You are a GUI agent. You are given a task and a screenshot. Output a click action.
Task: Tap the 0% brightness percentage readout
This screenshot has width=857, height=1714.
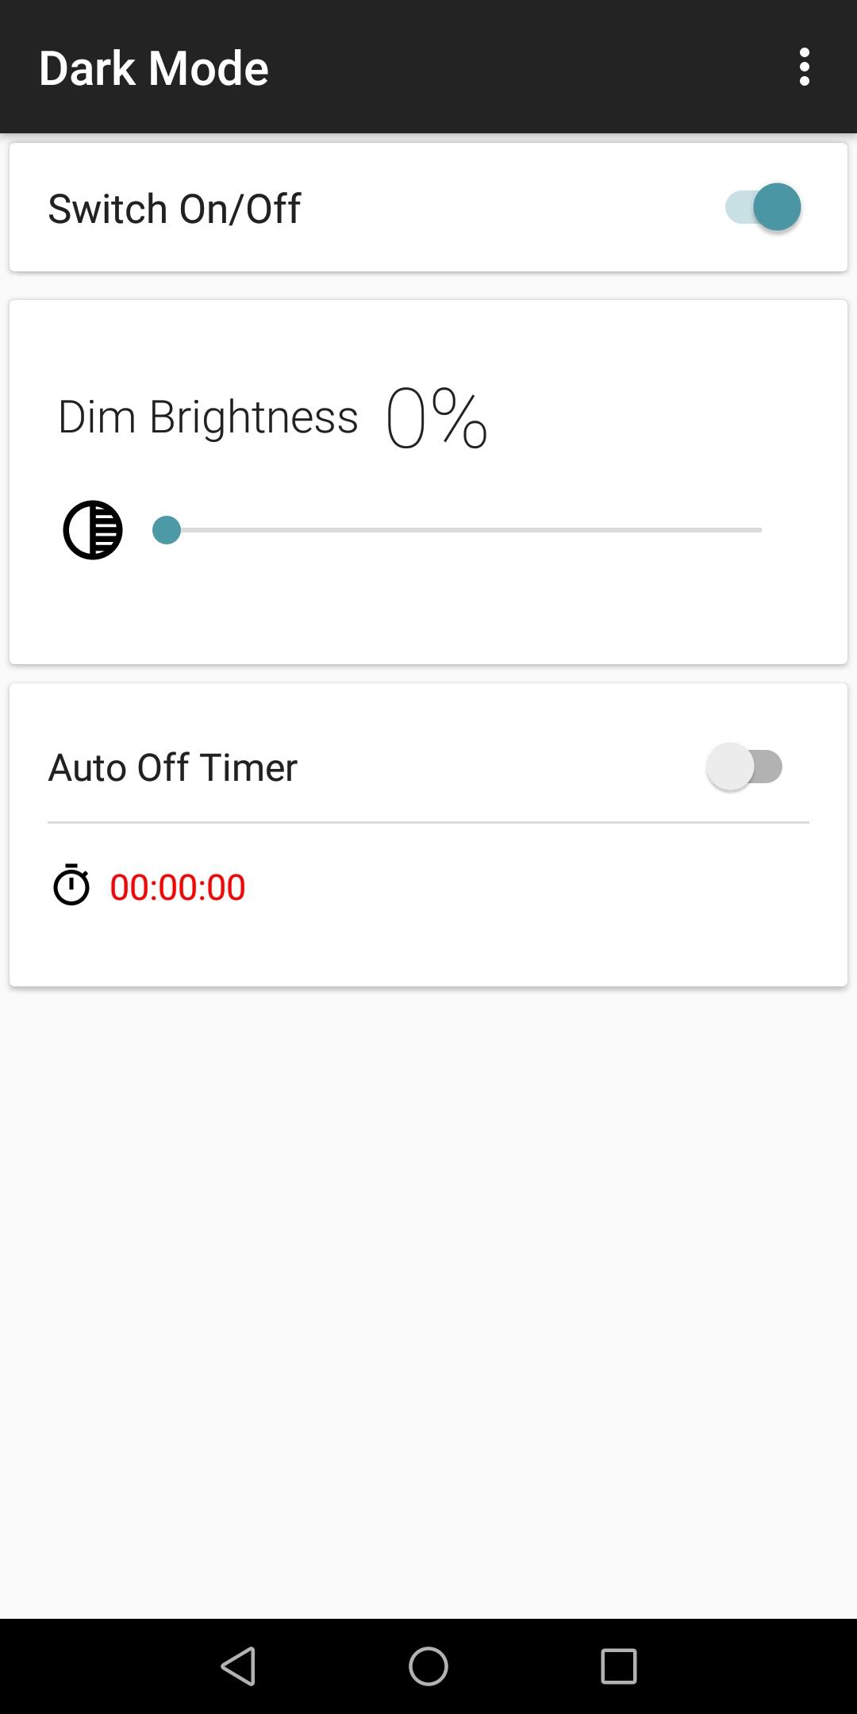click(436, 418)
